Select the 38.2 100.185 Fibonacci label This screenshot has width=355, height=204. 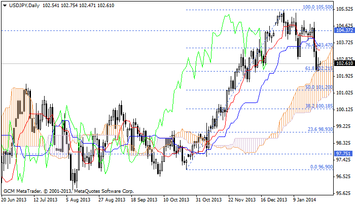click(x=319, y=106)
